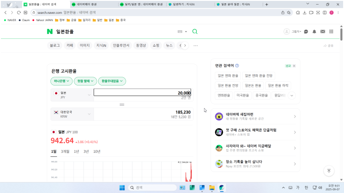Switch chart to 10년 period
Screen dimensions: 344x193
click(97, 151)
